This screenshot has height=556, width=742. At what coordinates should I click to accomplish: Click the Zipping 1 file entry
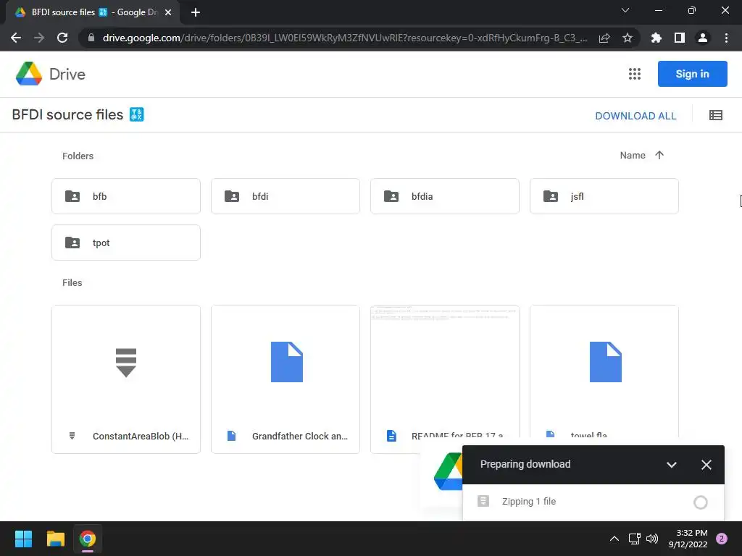point(593,502)
